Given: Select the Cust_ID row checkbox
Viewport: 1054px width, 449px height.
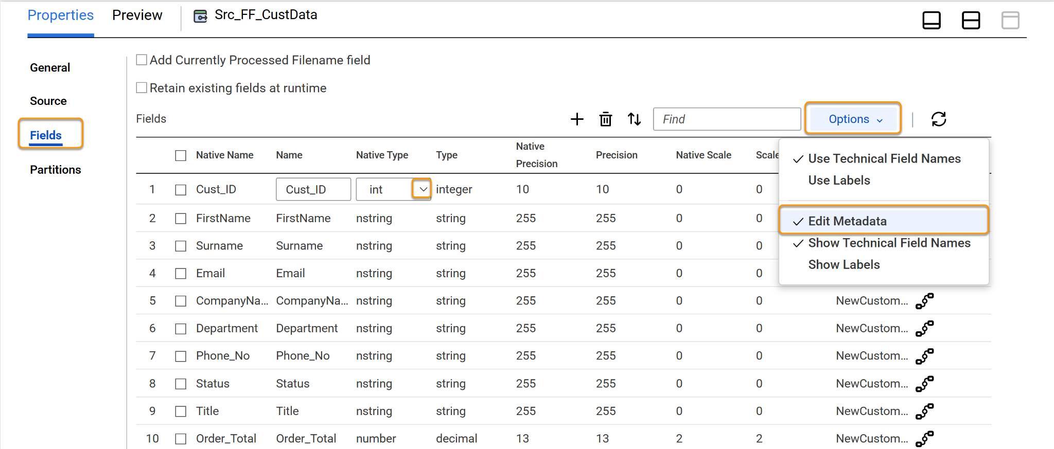Looking at the screenshot, I should [x=181, y=190].
